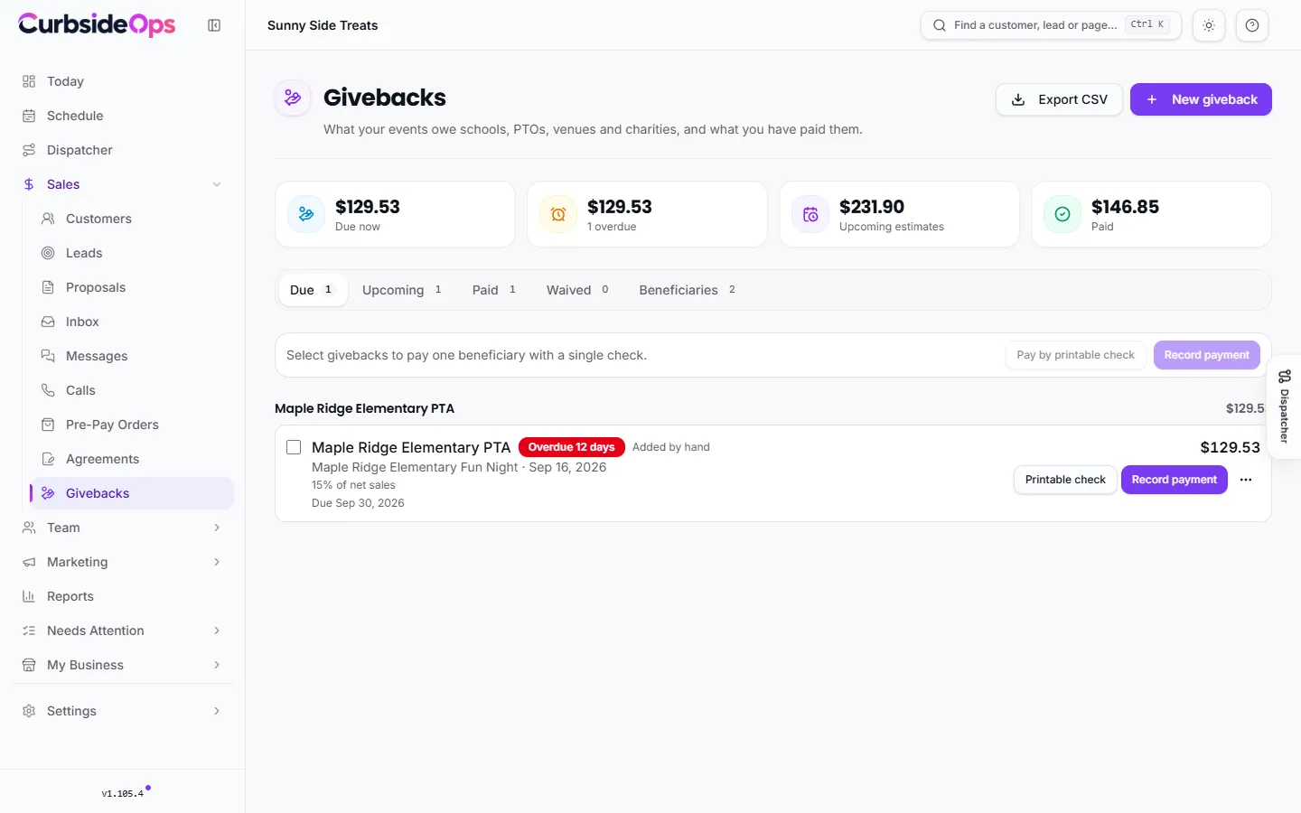Click the v1.105.4 version label
This screenshot has height=813, width=1301.
(x=122, y=793)
